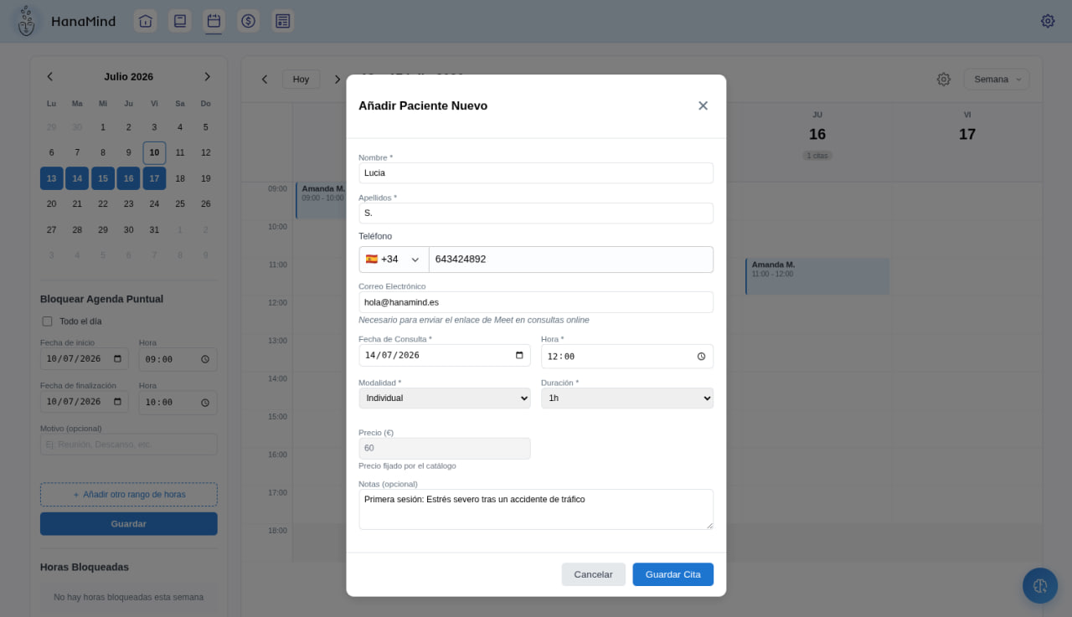The width and height of the screenshot is (1072, 617).
Task: Click the floating brain assistant button
Action: point(1040,585)
